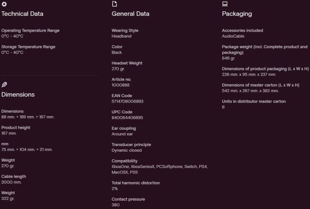The width and height of the screenshot is (310, 209).
Task: Click the Dynamic closed transducer value
Action: 127,151
